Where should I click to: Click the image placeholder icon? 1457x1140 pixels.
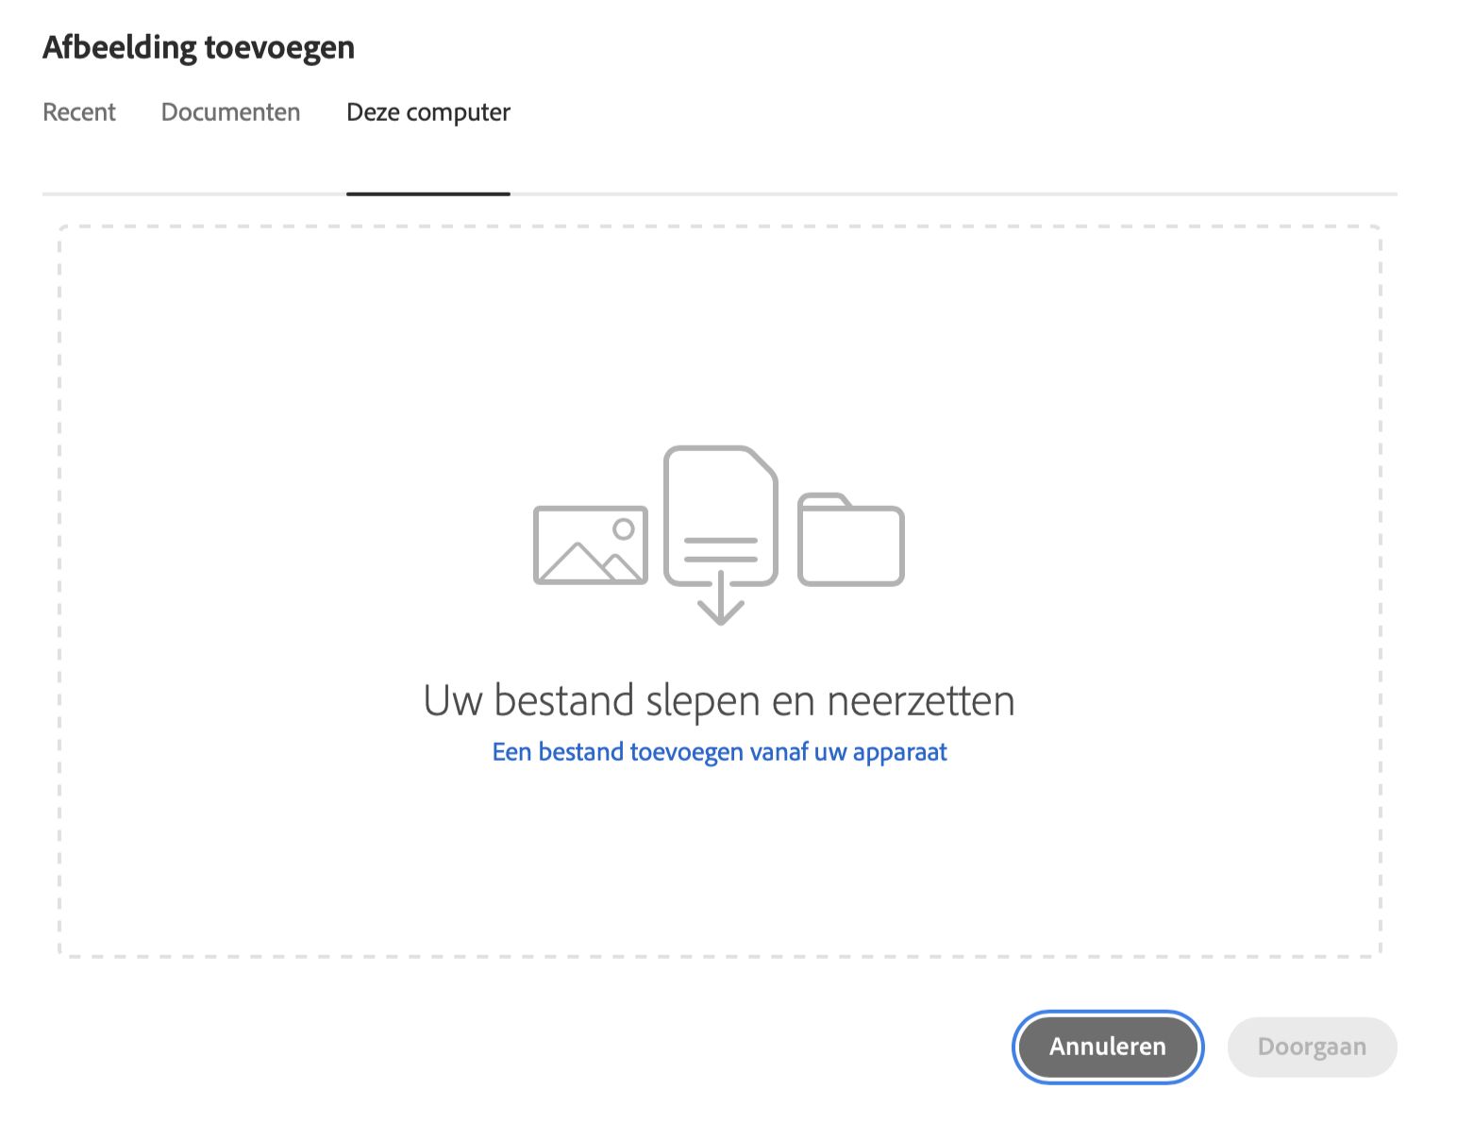click(591, 545)
